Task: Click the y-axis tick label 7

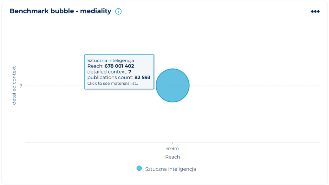Action: coord(21,86)
